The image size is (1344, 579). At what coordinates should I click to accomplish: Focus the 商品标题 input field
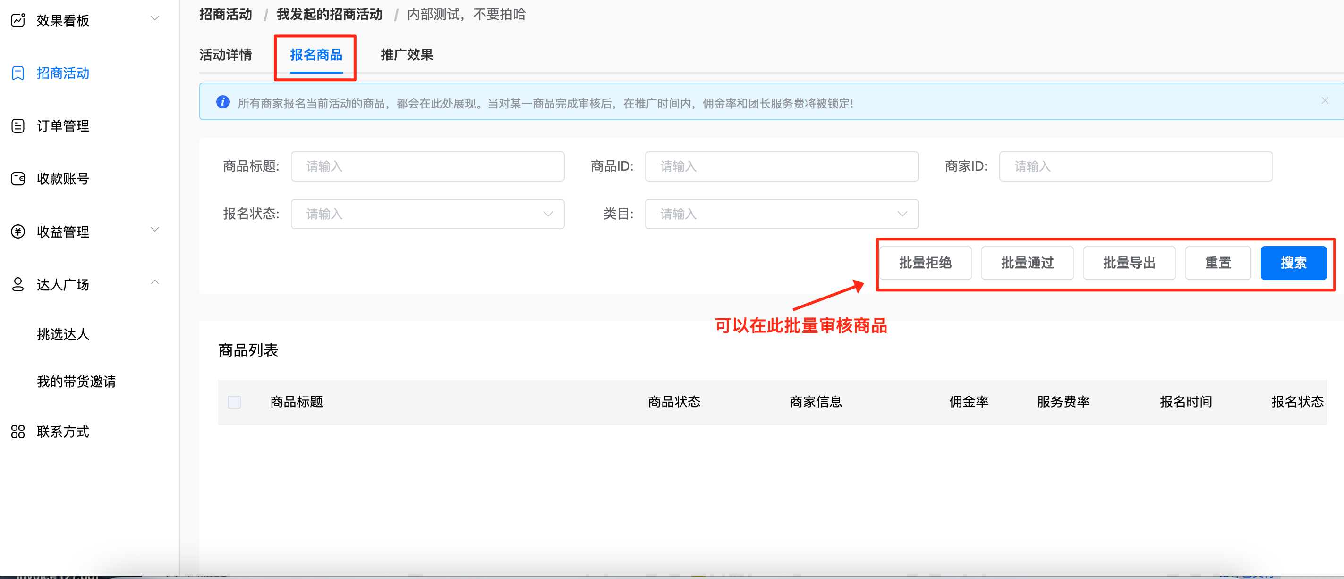click(427, 166)
